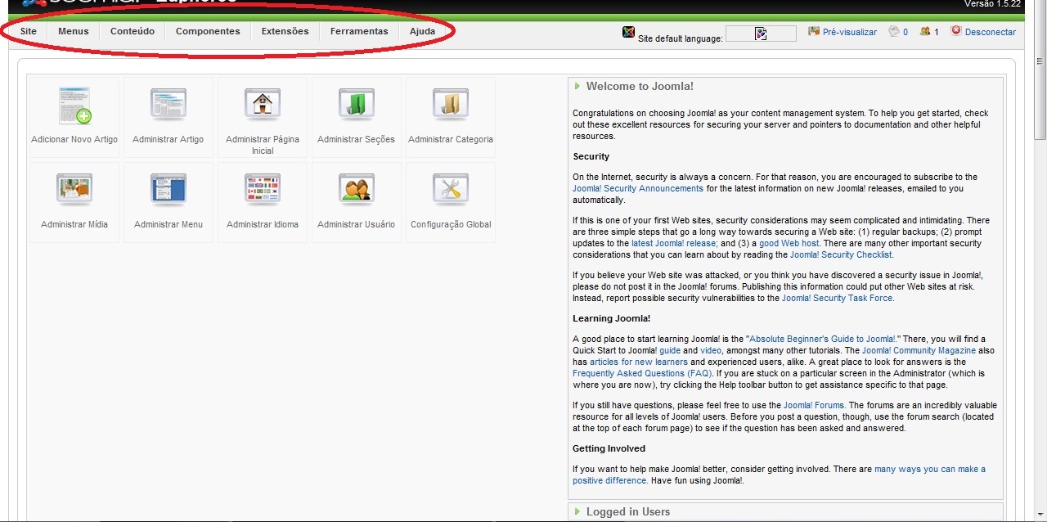
Task: Open Joomla! Security Announcements link
Action: pyautogui.click(x=638, y=188)
